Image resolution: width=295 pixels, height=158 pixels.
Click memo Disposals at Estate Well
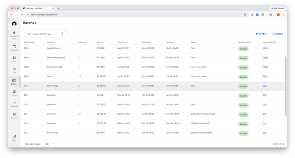[x=202, y=133]
